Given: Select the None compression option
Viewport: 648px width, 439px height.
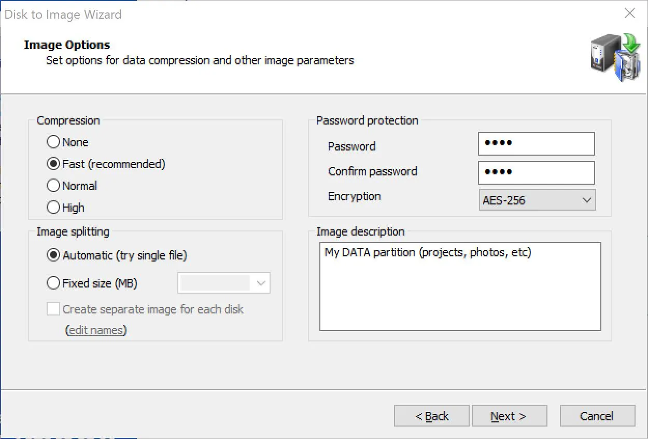Looking at the screenshot, I should 53,142.
